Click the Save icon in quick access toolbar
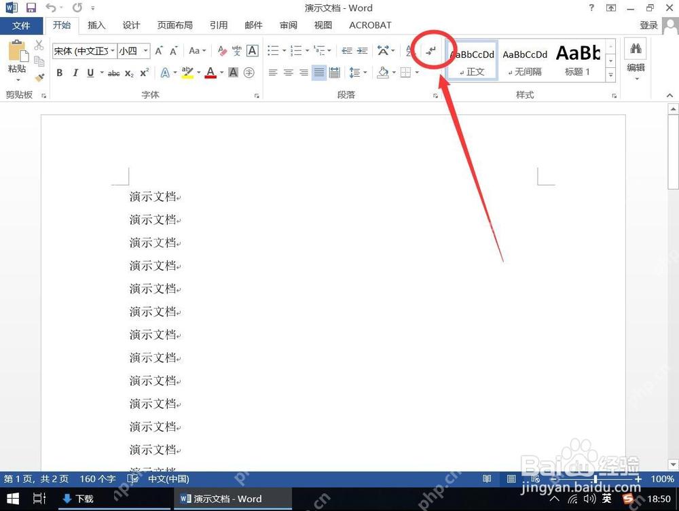The image size is (679, 511). click(31, 7)
